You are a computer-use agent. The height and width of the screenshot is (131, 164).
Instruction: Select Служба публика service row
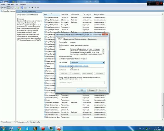pos(75,25)
